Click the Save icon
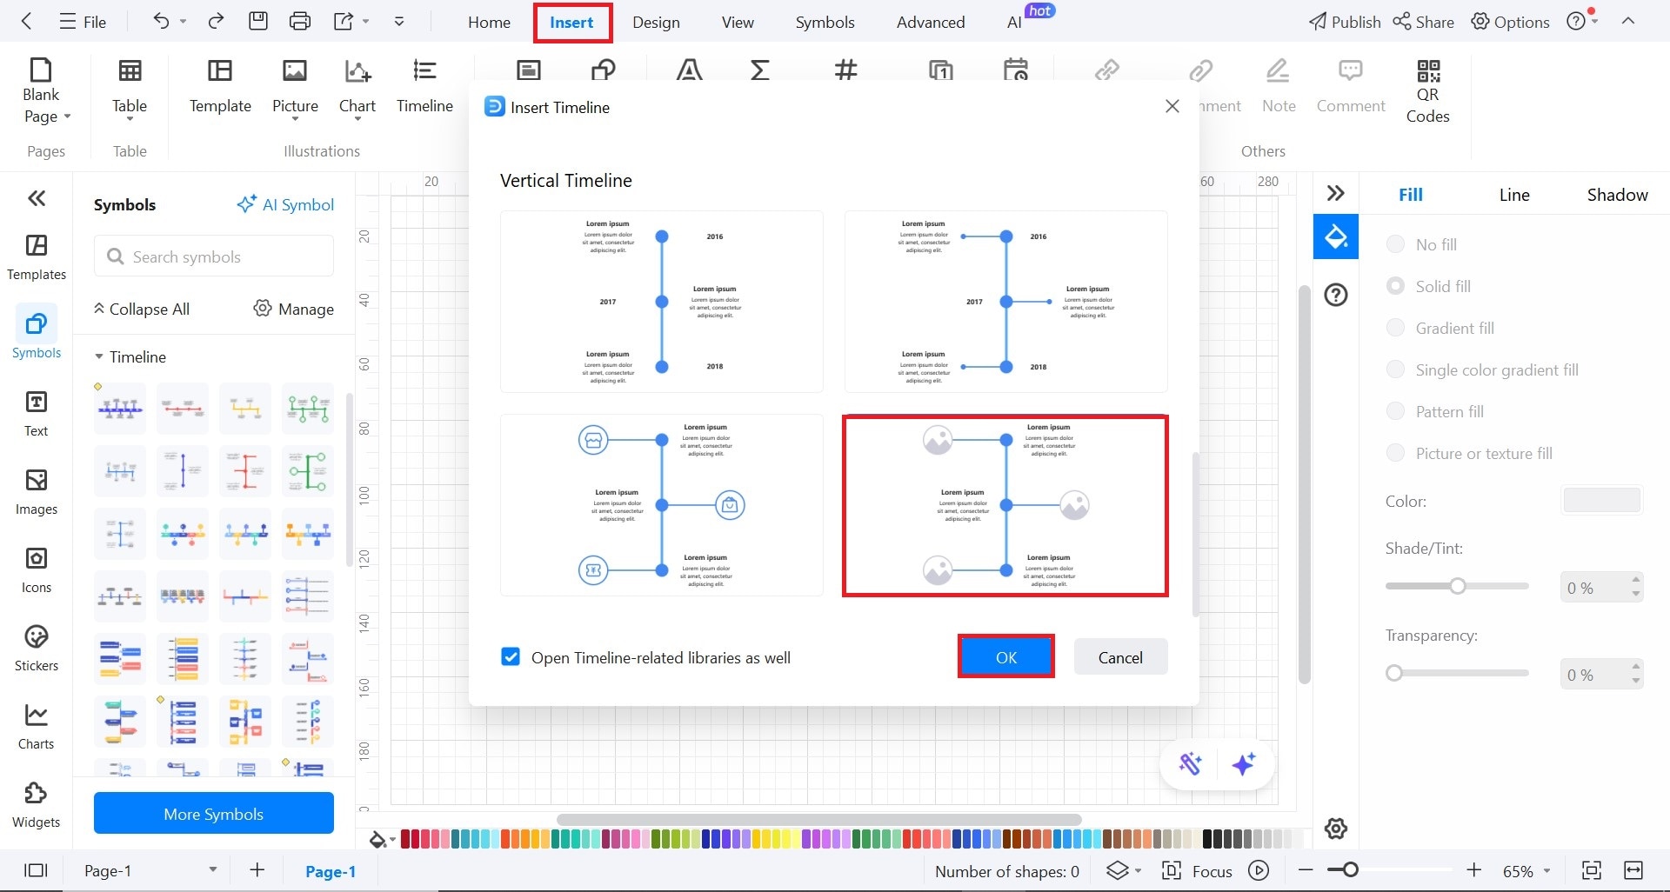 coord(258,21)
